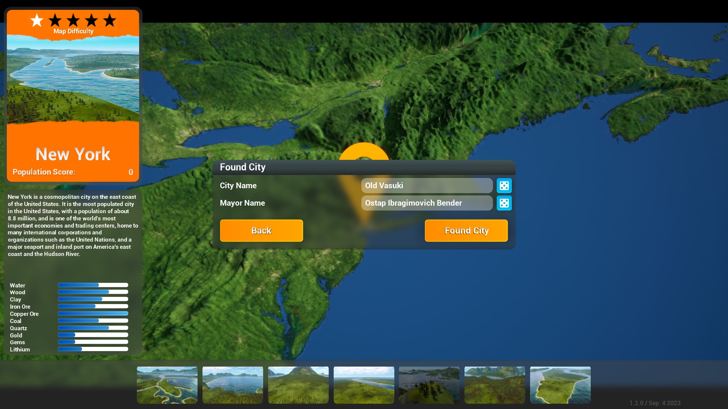728x409 pixels.
Task: Click the New York map preview image
Action: [73, 79]
